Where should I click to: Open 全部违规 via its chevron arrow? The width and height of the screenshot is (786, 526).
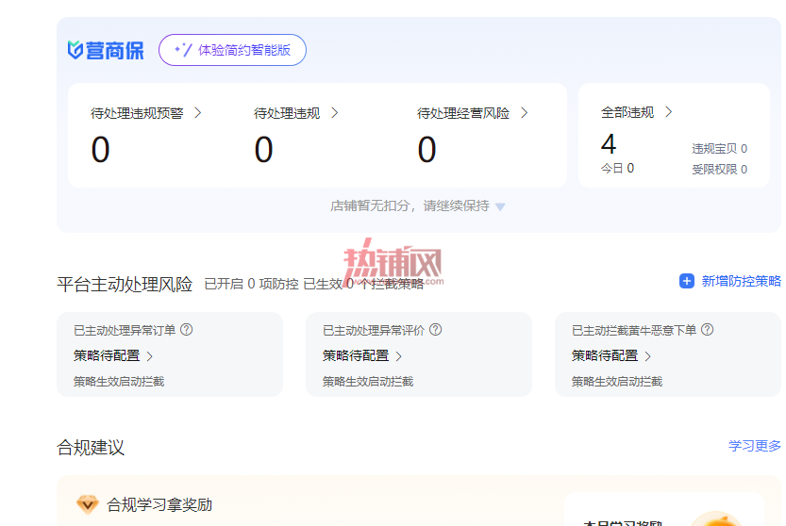tap(669, 112)
